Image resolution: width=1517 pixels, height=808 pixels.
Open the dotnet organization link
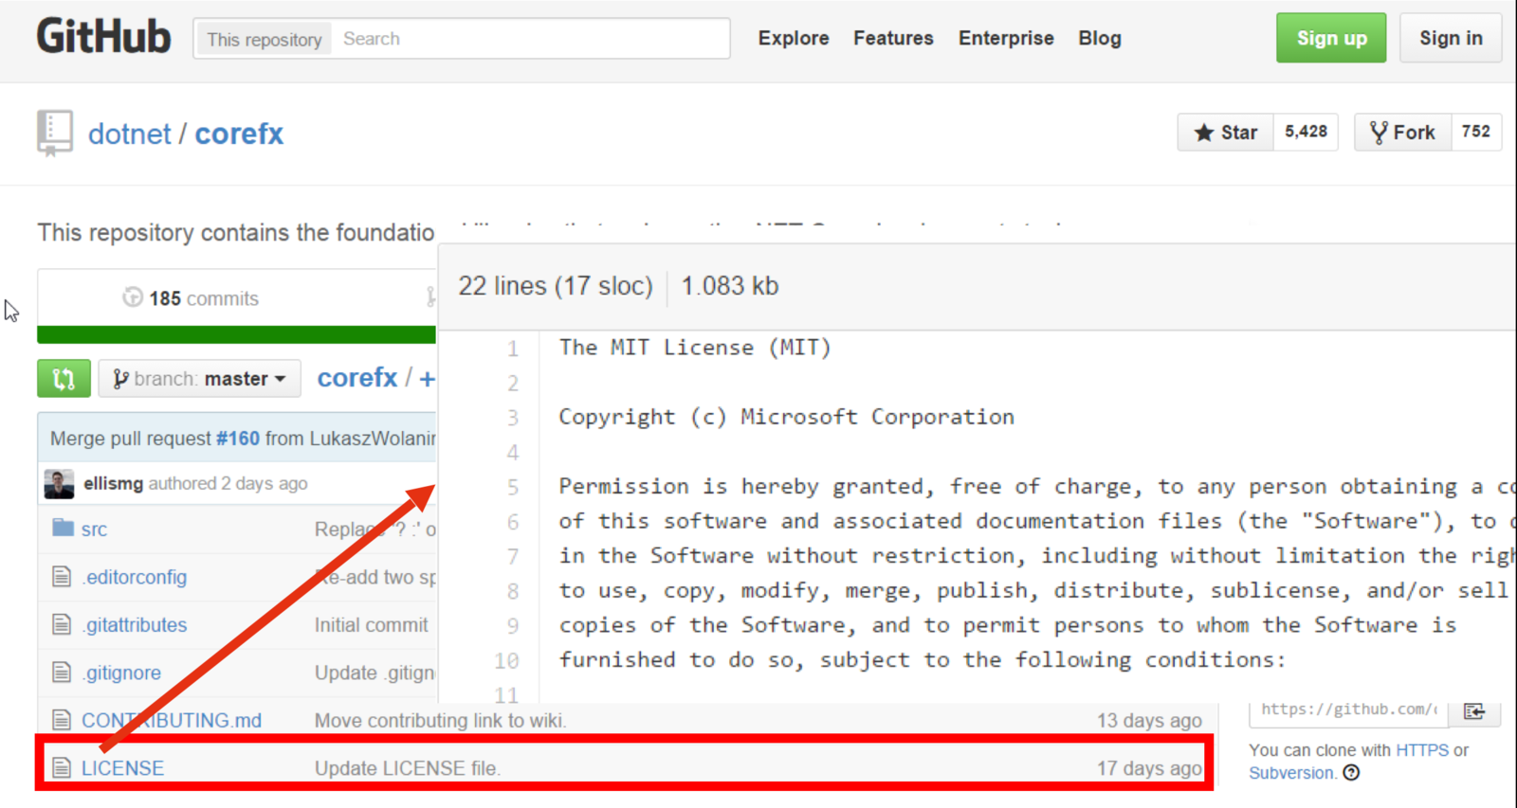(x=130, y=134)
